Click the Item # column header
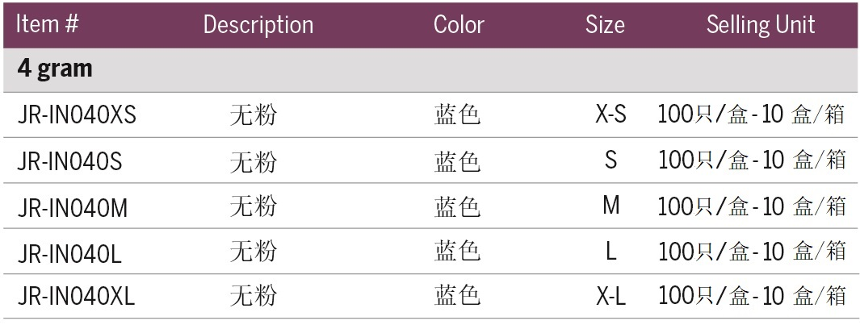 48,24
